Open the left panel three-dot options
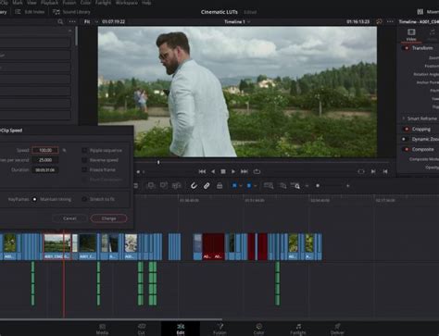 [x=72, y=21]
